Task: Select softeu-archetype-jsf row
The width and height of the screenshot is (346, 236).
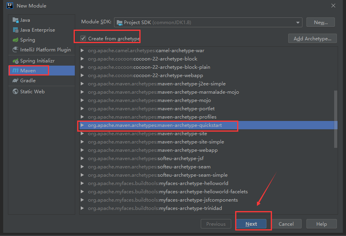Action: click(209, 159)
